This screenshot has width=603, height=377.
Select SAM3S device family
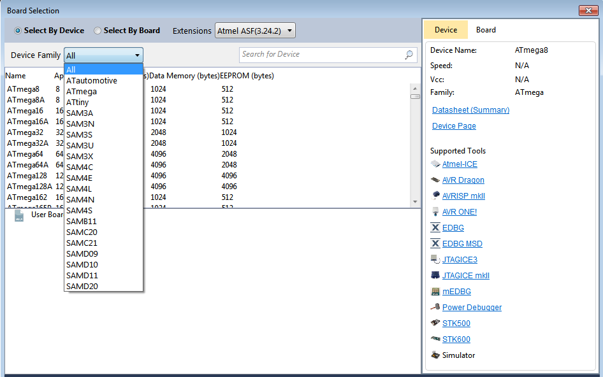click(x=103, y=134)
